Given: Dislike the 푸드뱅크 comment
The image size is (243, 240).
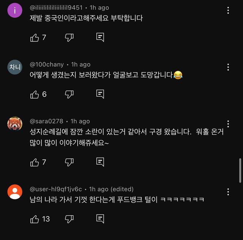Looking at the screenshot, I should click(x=69, y=219).
